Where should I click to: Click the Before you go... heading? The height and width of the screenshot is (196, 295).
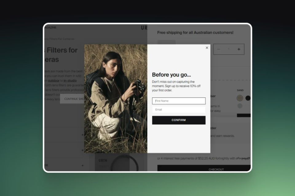tap(171, 75)
